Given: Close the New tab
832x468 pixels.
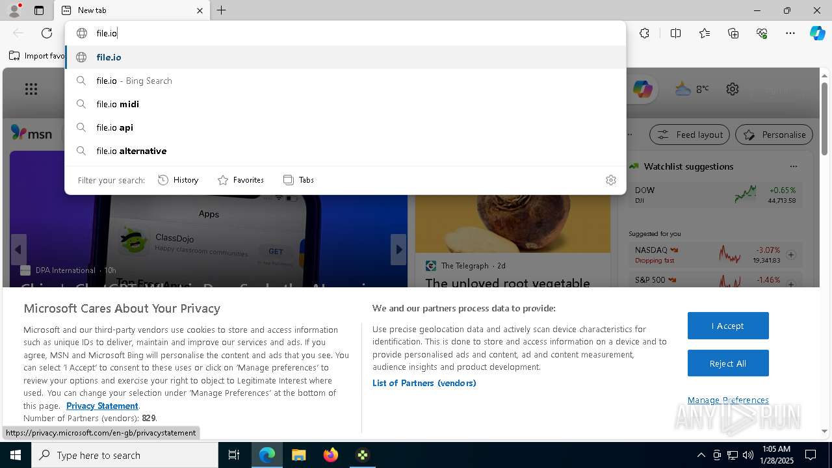Looking at the screenshot, I should [x=200, y=10].
